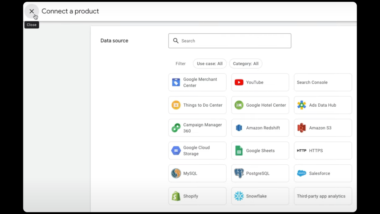Viewport: 380px width, 214px height.
Task: Click the Amazon S3 label
Action: pos(320,128)
